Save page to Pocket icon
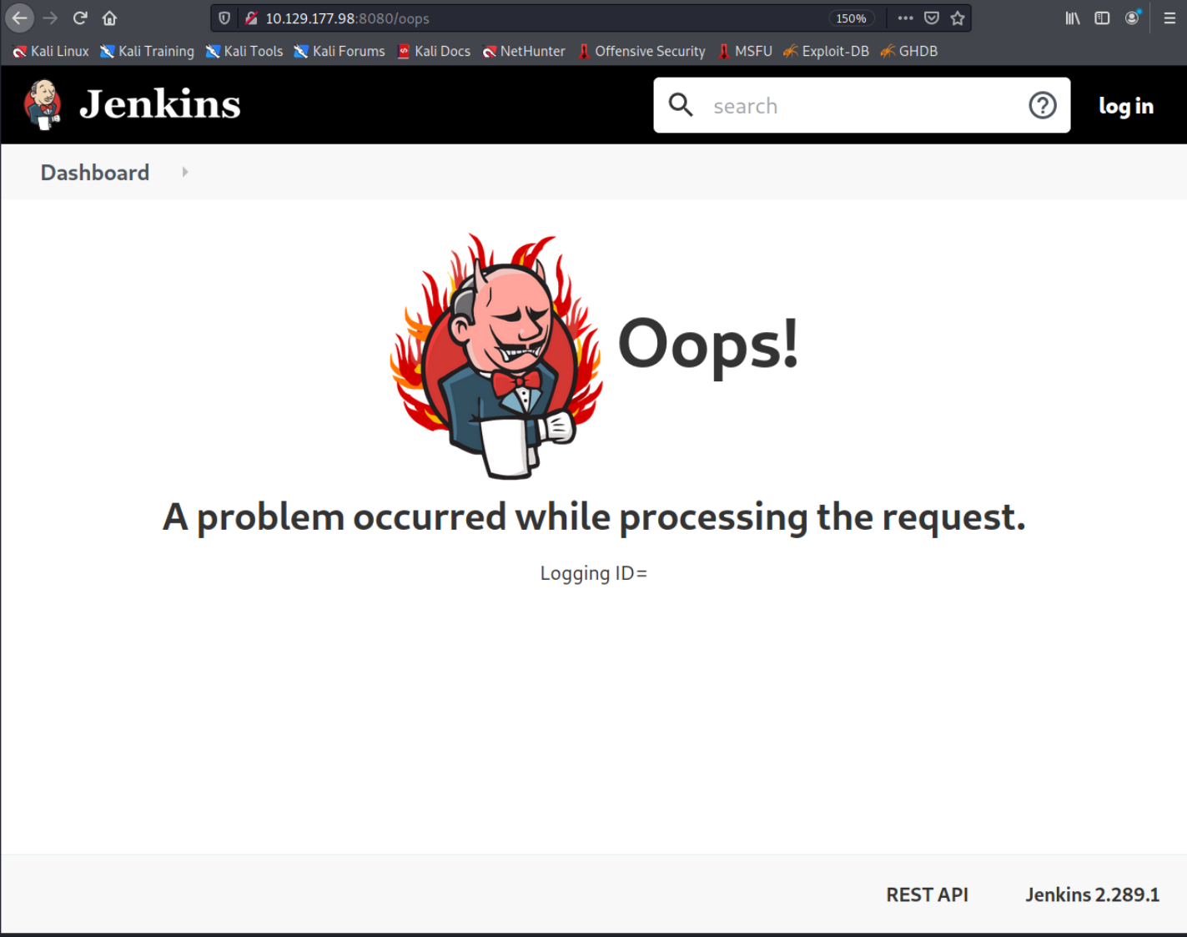 click(x=932, y=18)
